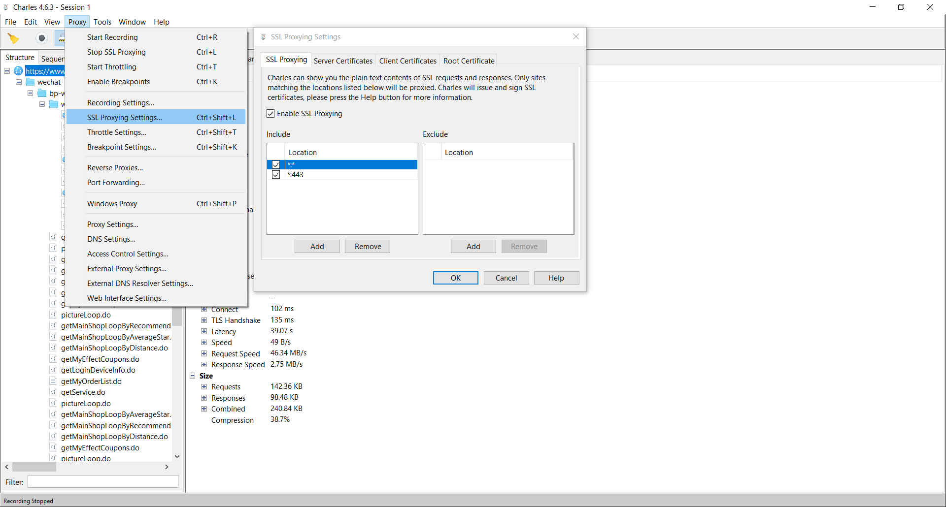The width and height of the screenshot is (946, 507).
Task: Expand the Latency row
Action: click(x=204, y=332)
